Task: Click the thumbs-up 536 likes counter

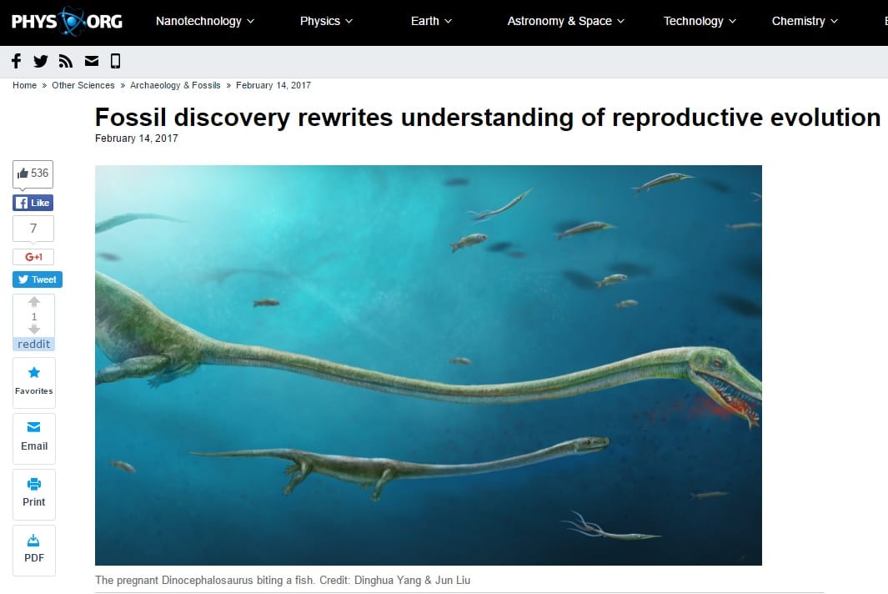Action: point(33,174)
